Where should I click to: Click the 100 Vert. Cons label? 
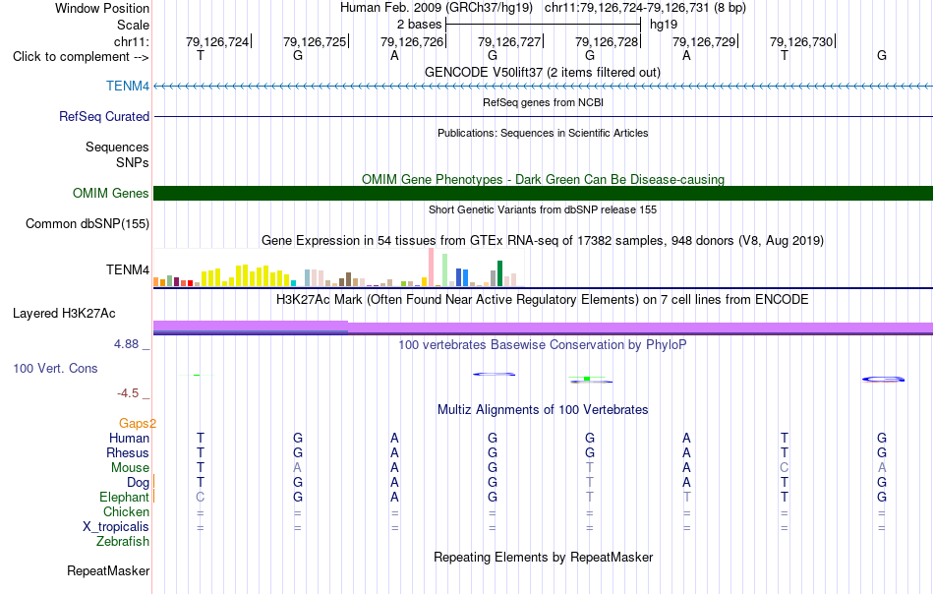(x=55, y=368)
